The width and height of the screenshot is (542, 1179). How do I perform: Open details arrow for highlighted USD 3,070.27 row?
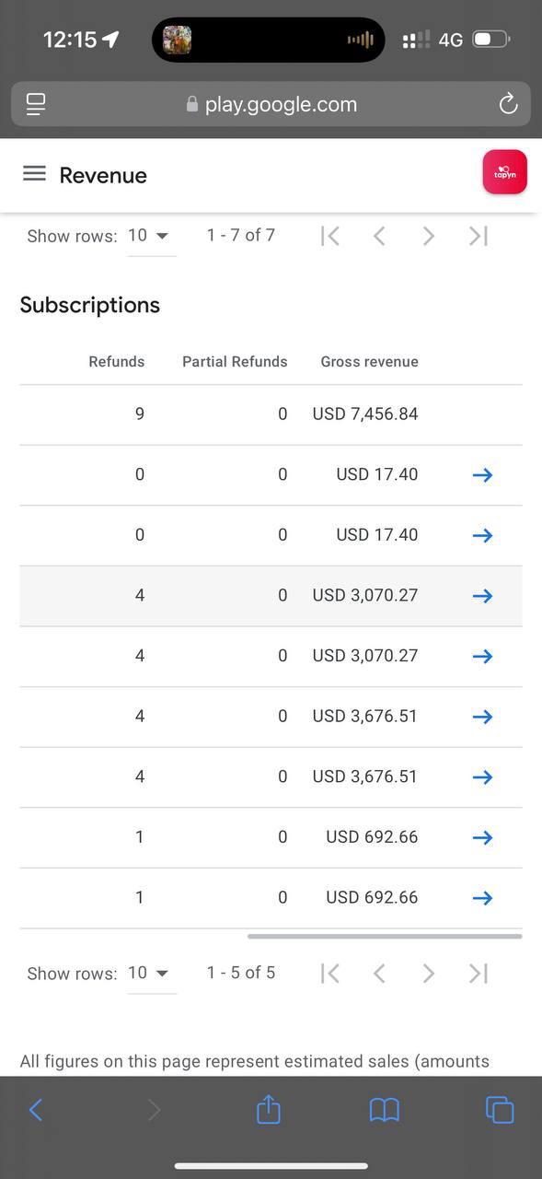pos(482,596)
